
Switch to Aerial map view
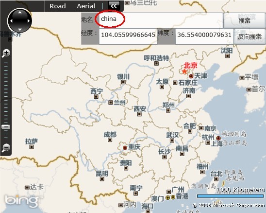(x=86, y=6)
